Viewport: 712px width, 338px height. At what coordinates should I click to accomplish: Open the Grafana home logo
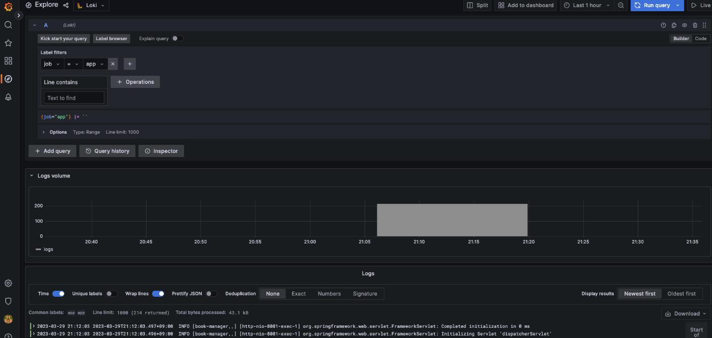pyautogui.click(x=8, y=7)
